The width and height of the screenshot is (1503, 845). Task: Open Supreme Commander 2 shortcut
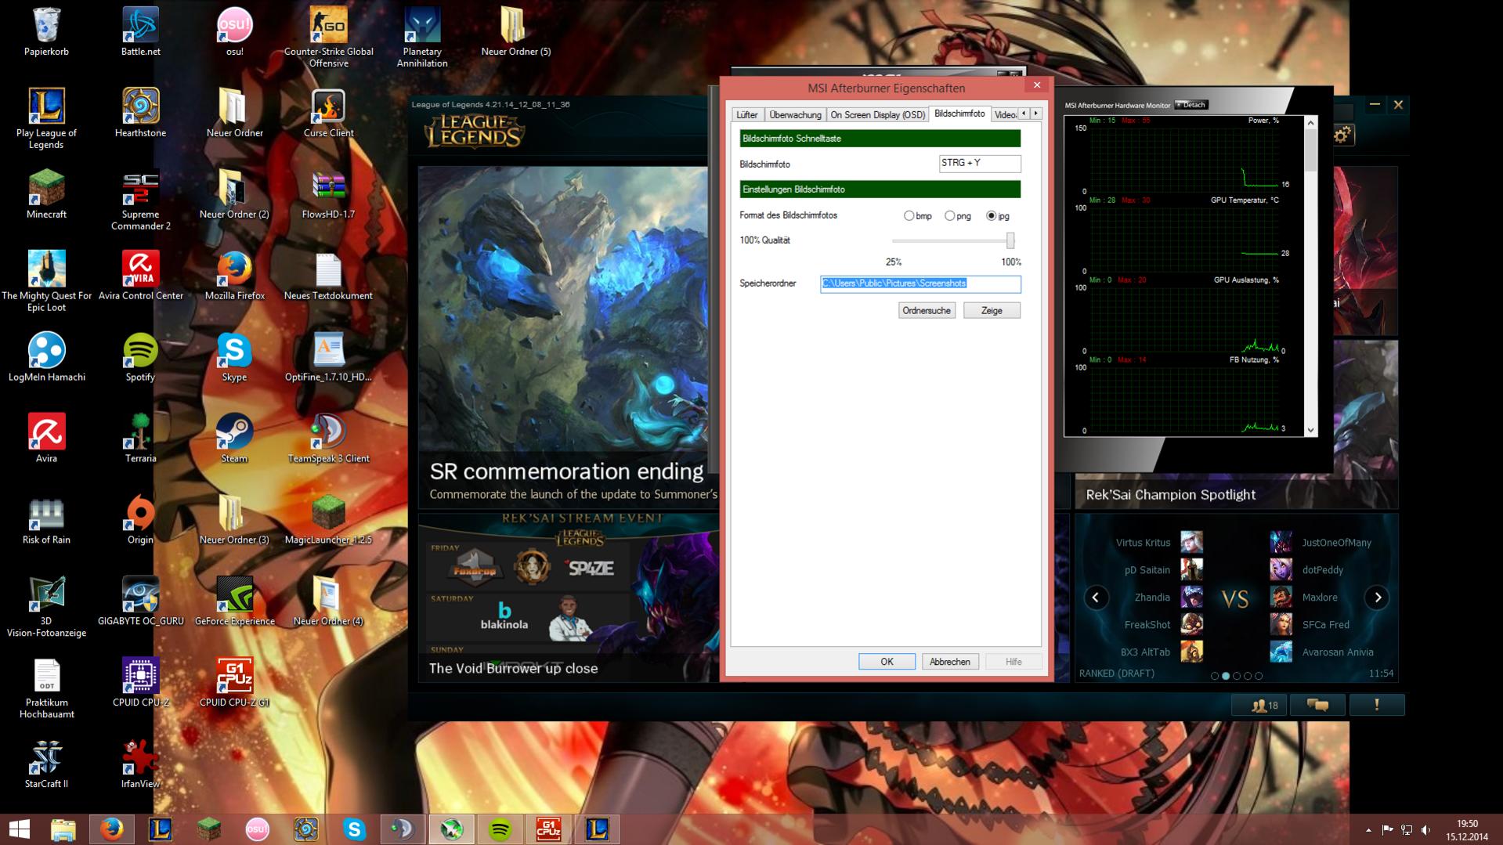[x=140, y=200]
